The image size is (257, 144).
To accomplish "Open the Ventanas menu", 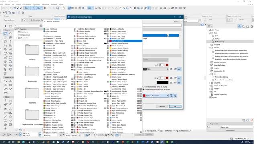I will click(54, 4).
